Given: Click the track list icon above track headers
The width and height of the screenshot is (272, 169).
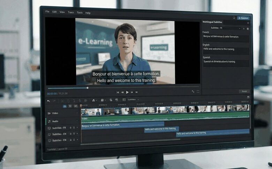Looking at the screenshot, I should click(x=70, y=106).
